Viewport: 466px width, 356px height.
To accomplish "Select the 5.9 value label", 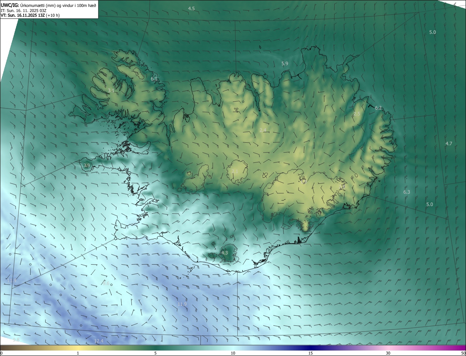I will (285, 64).
